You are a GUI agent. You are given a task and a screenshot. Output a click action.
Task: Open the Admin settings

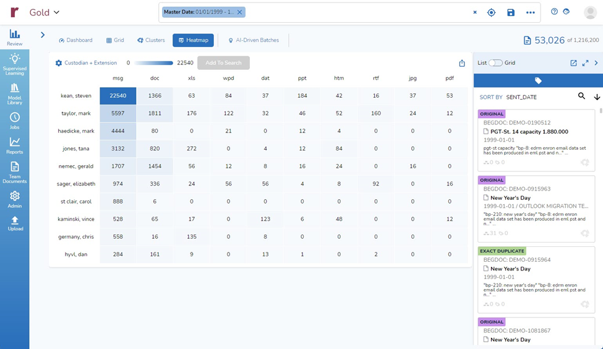[x=15, y=199]
